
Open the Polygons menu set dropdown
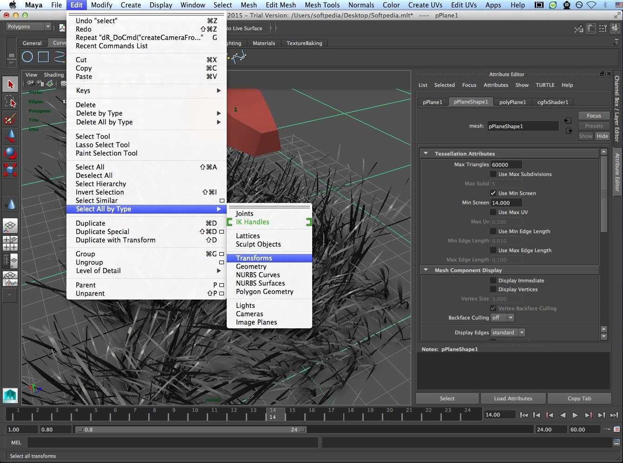28,27
